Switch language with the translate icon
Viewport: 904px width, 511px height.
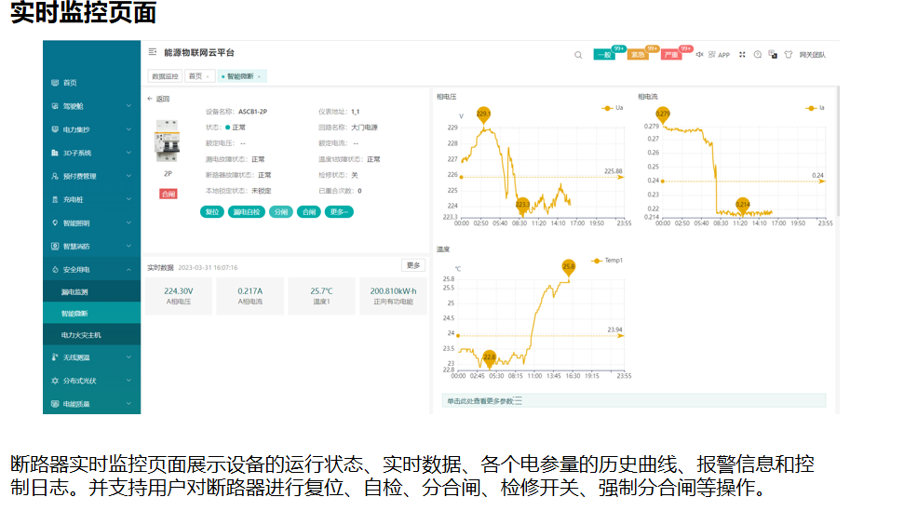[773, 54]
